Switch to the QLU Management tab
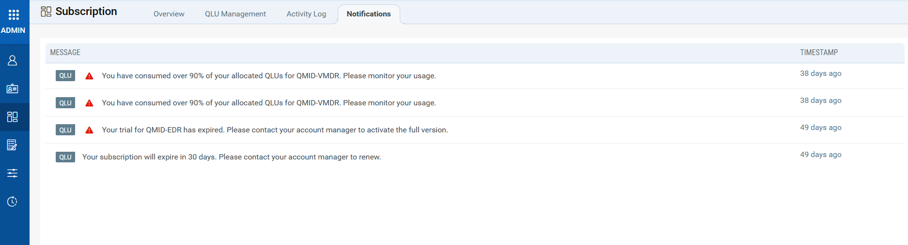The image size is (908, 245). tap(235, 14)
